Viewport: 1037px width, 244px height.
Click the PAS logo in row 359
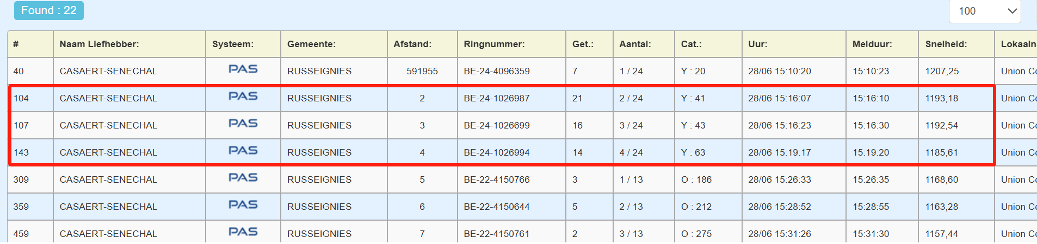(x=243, y=205)
